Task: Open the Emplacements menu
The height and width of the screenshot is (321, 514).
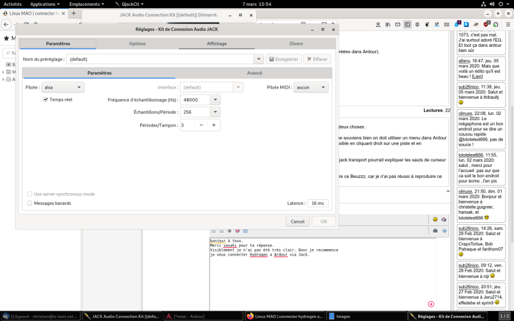Action: click(x=87, y=4)
